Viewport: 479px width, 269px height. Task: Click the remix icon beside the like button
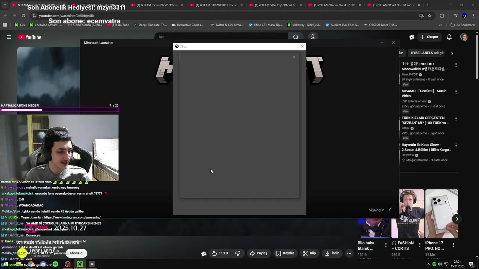(x=204, y=253)
